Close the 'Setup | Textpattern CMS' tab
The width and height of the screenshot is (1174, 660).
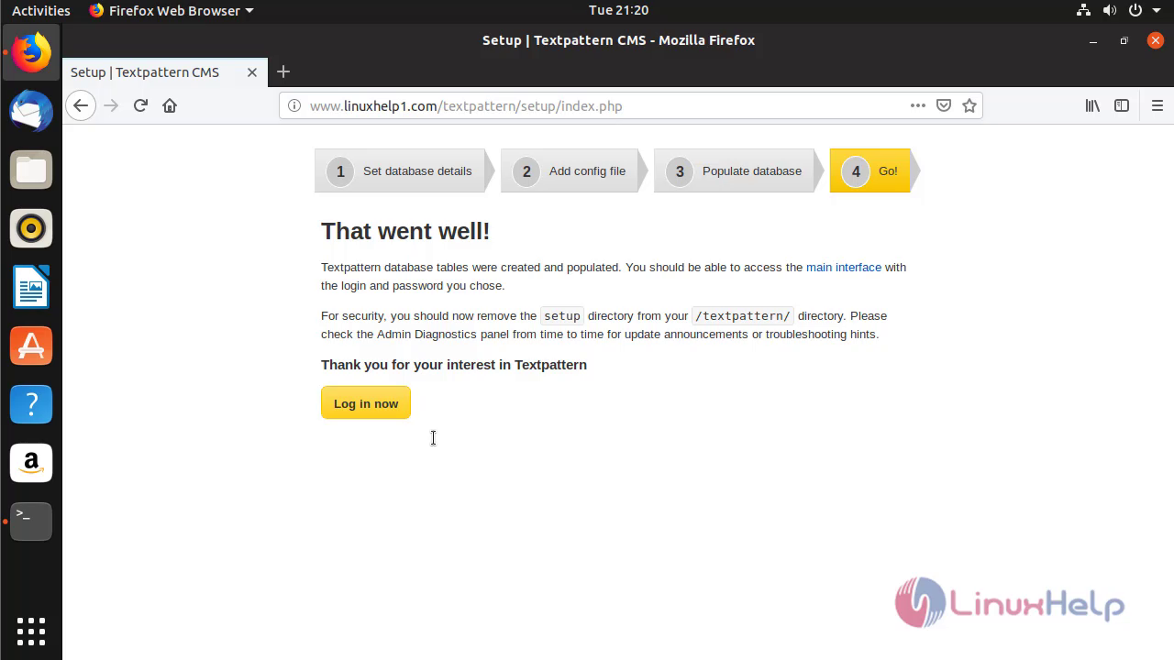click(x=252, y=72)
